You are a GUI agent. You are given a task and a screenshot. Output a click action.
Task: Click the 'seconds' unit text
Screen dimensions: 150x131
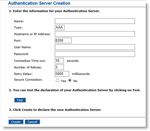[x=72, y=61]
